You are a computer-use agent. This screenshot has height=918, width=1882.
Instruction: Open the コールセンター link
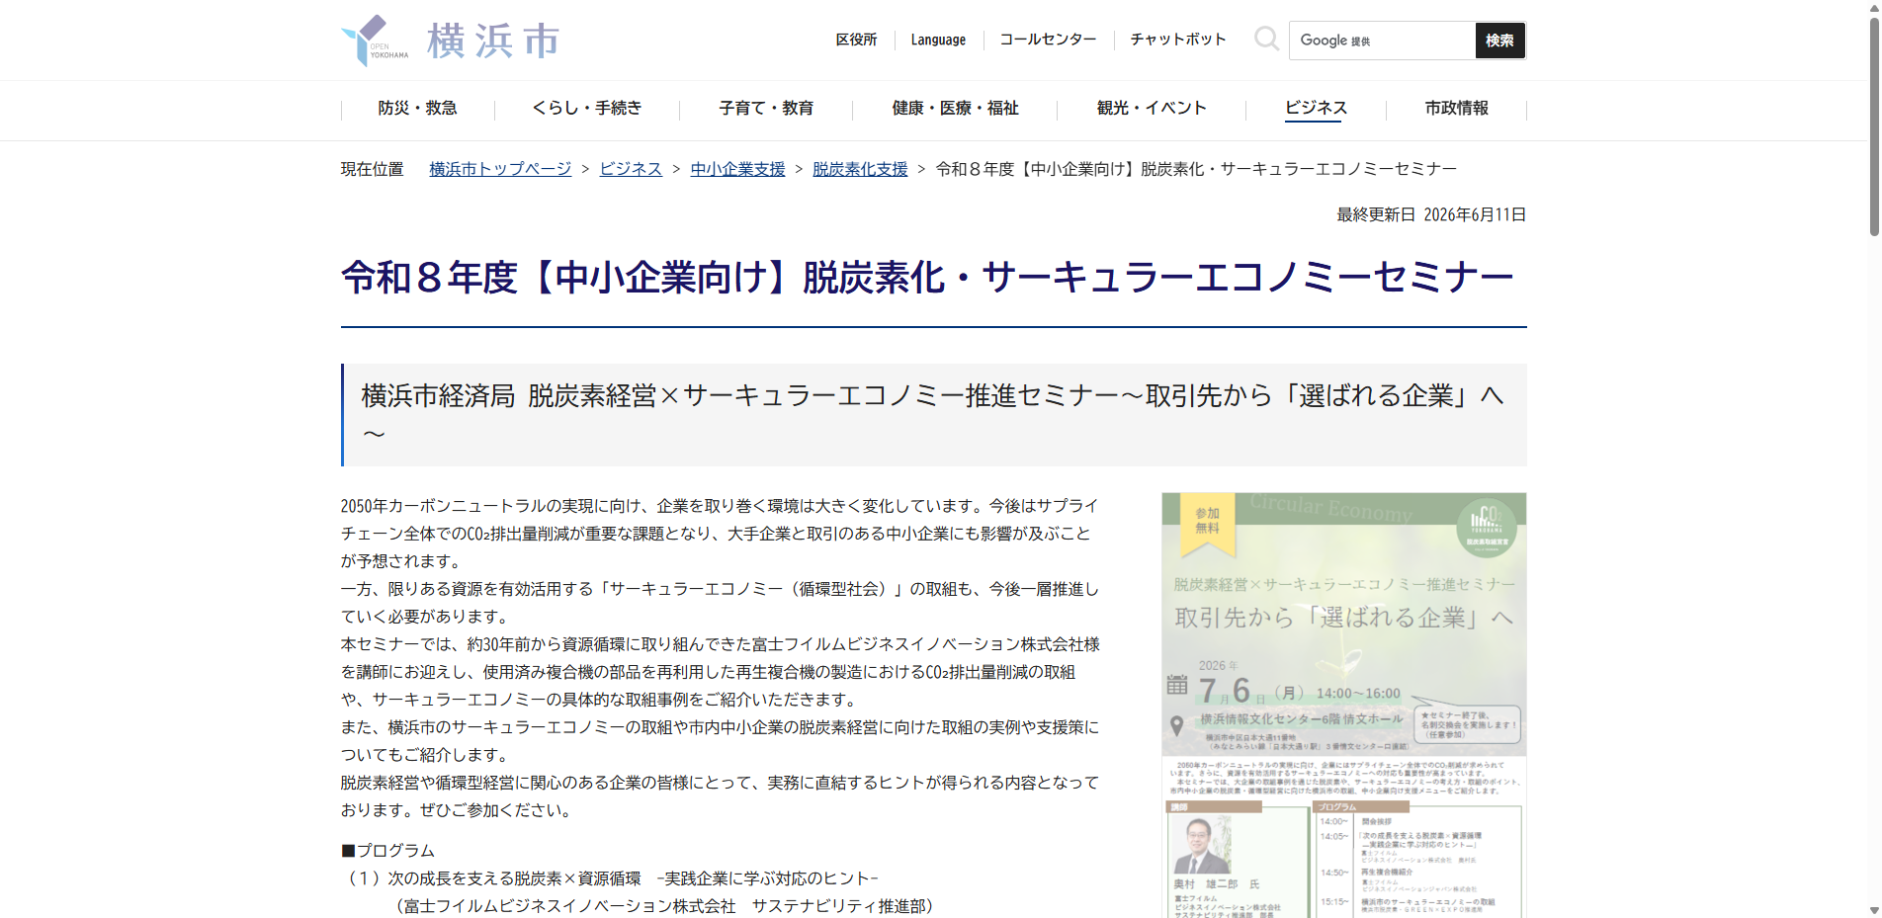[x=1048, y=40]
